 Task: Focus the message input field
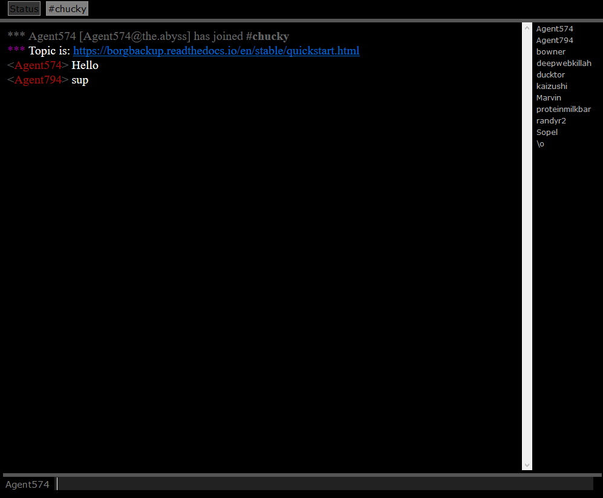[x=325, y=483]
